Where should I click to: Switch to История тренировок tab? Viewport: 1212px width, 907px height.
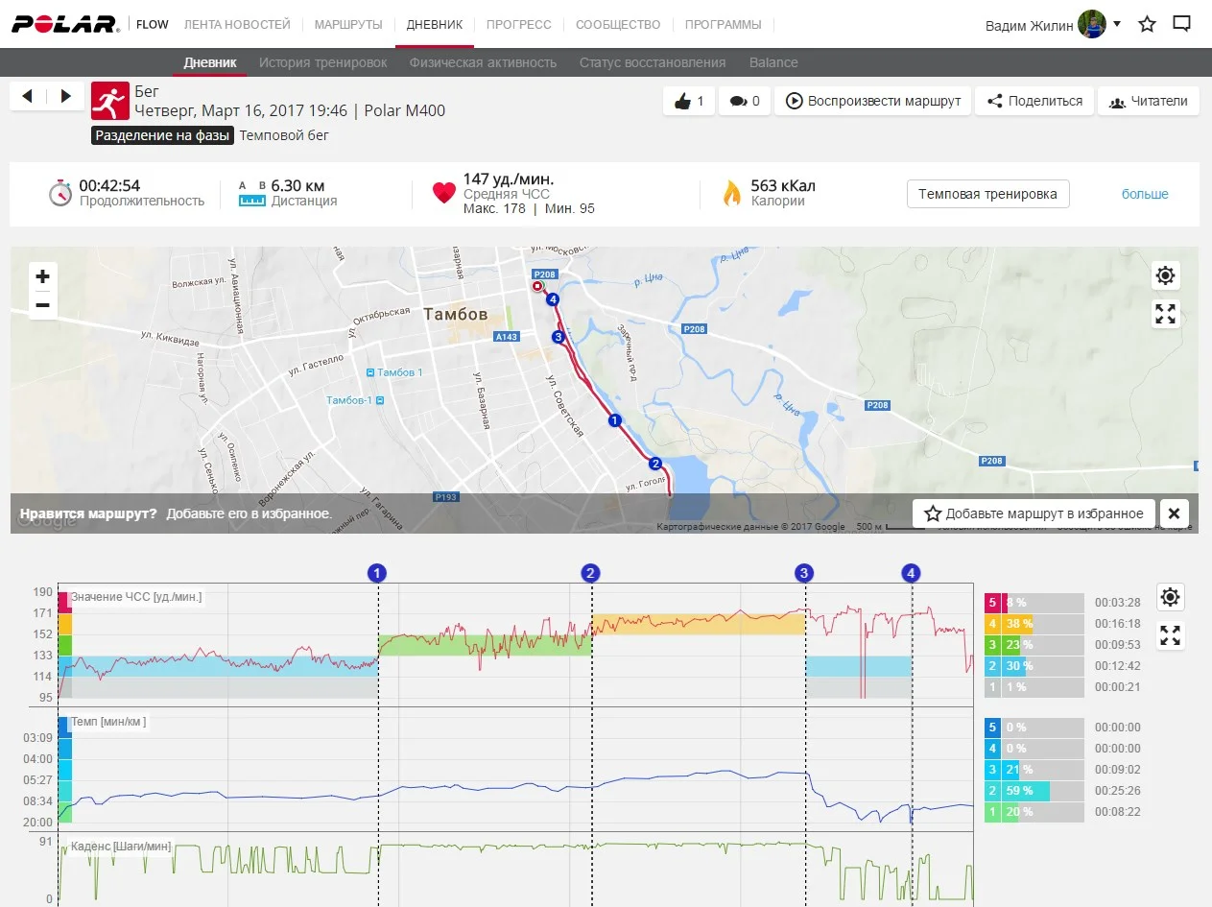click(322, 62)
